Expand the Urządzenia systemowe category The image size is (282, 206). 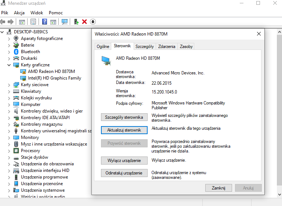click(x=9, y=190)
